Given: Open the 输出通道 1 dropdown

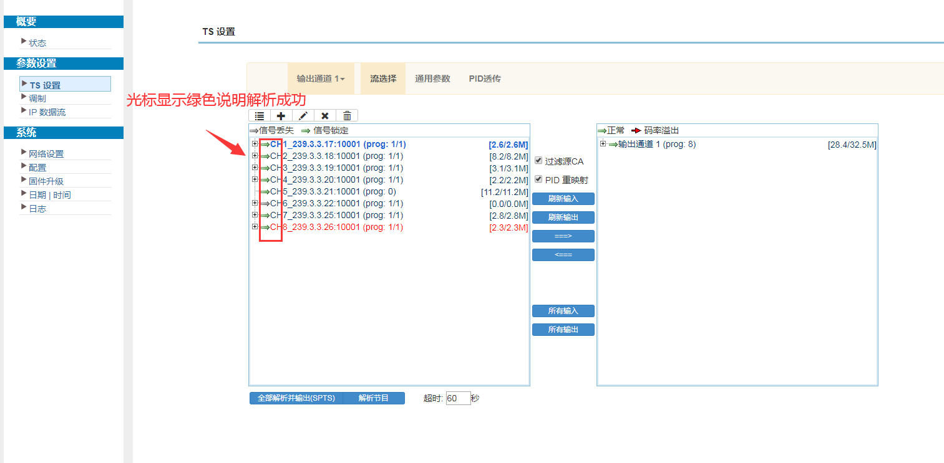Looking at the screenshot, I should [321, 79].
